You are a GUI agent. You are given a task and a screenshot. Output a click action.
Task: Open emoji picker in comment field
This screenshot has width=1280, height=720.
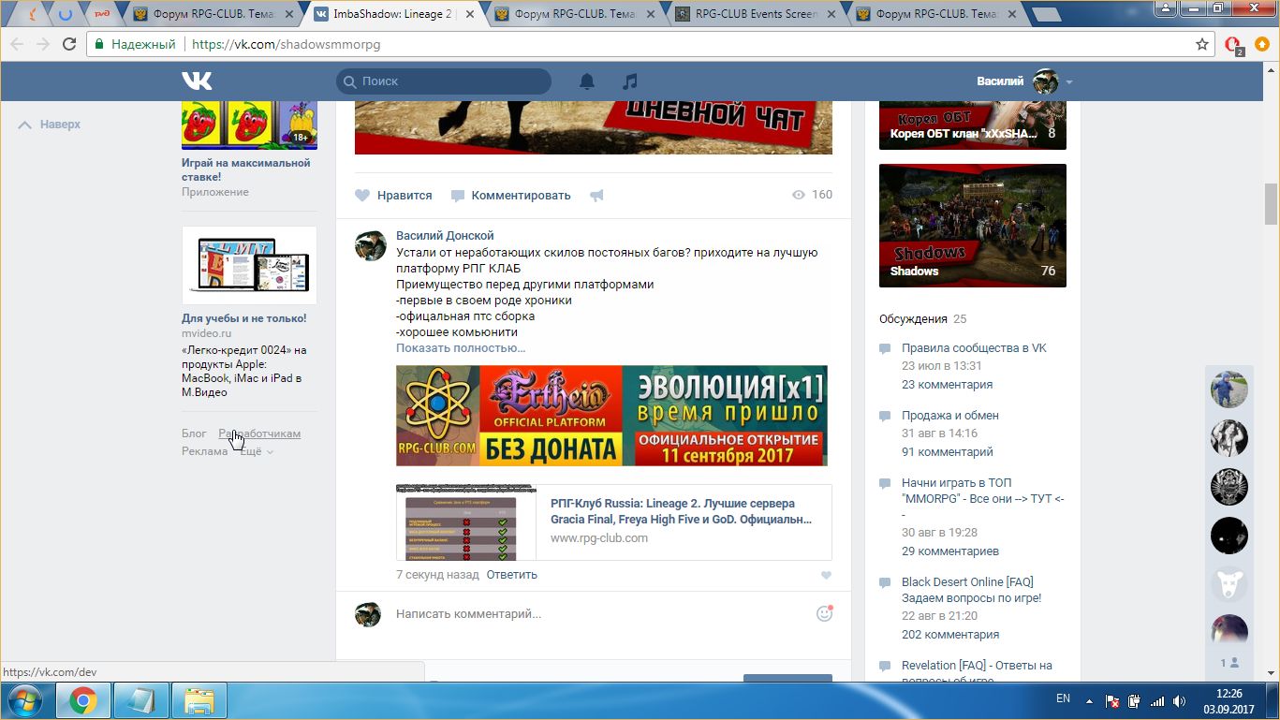coord(824,613)
